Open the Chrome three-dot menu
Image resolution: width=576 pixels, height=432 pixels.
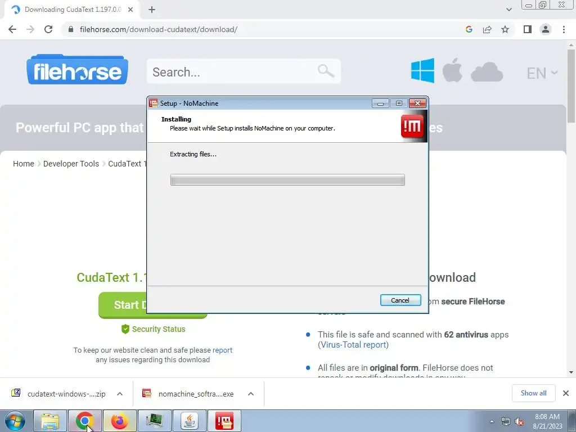[564, 29]
